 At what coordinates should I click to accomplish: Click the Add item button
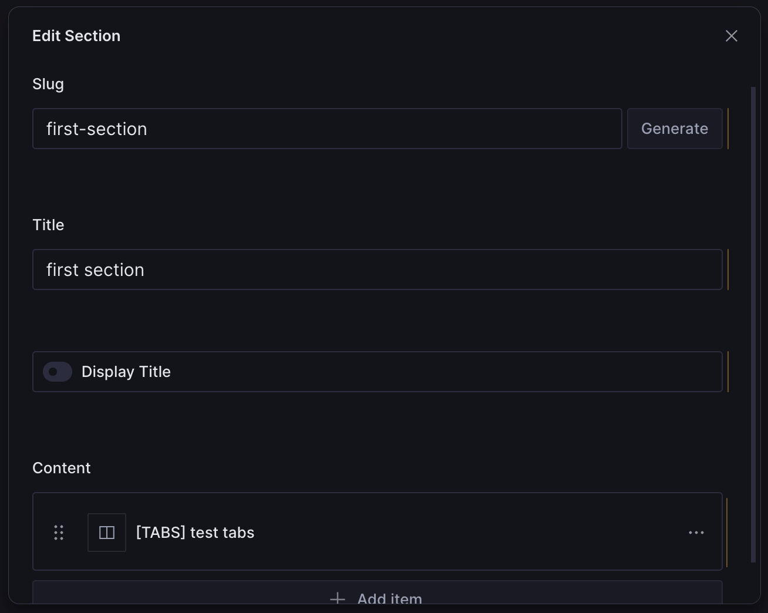coord(378,593)
